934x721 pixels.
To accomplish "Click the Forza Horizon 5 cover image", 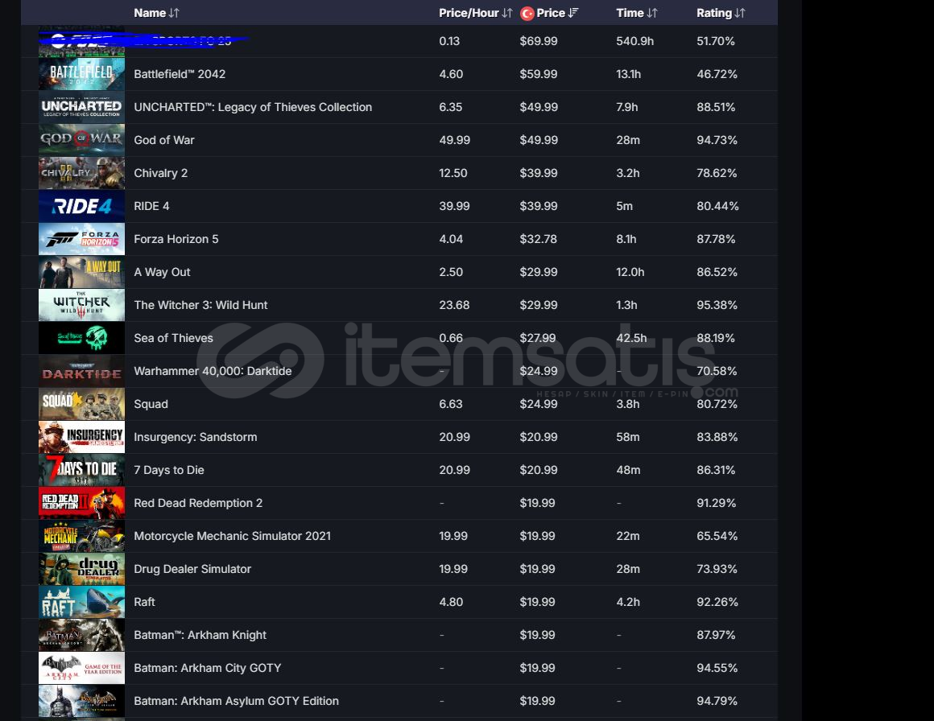I will coord(81,239).
